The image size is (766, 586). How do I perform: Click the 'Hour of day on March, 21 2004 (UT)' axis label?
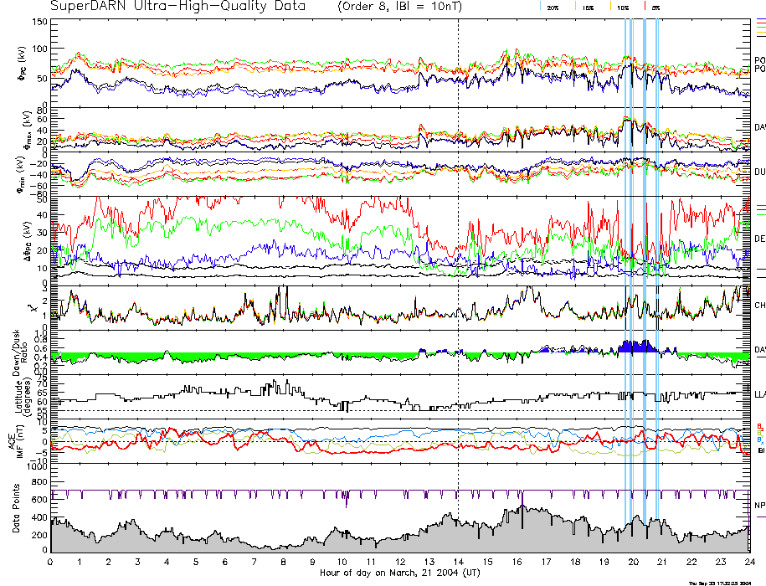click(400, 573)
